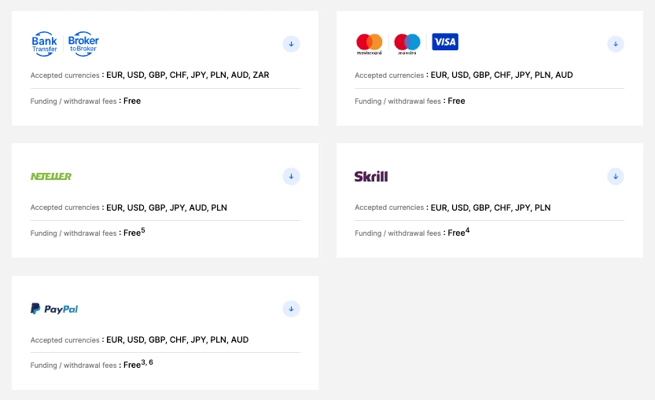Click PayPal funding / withdrawal fees label

pyautogui.click(x=74, y=365)
